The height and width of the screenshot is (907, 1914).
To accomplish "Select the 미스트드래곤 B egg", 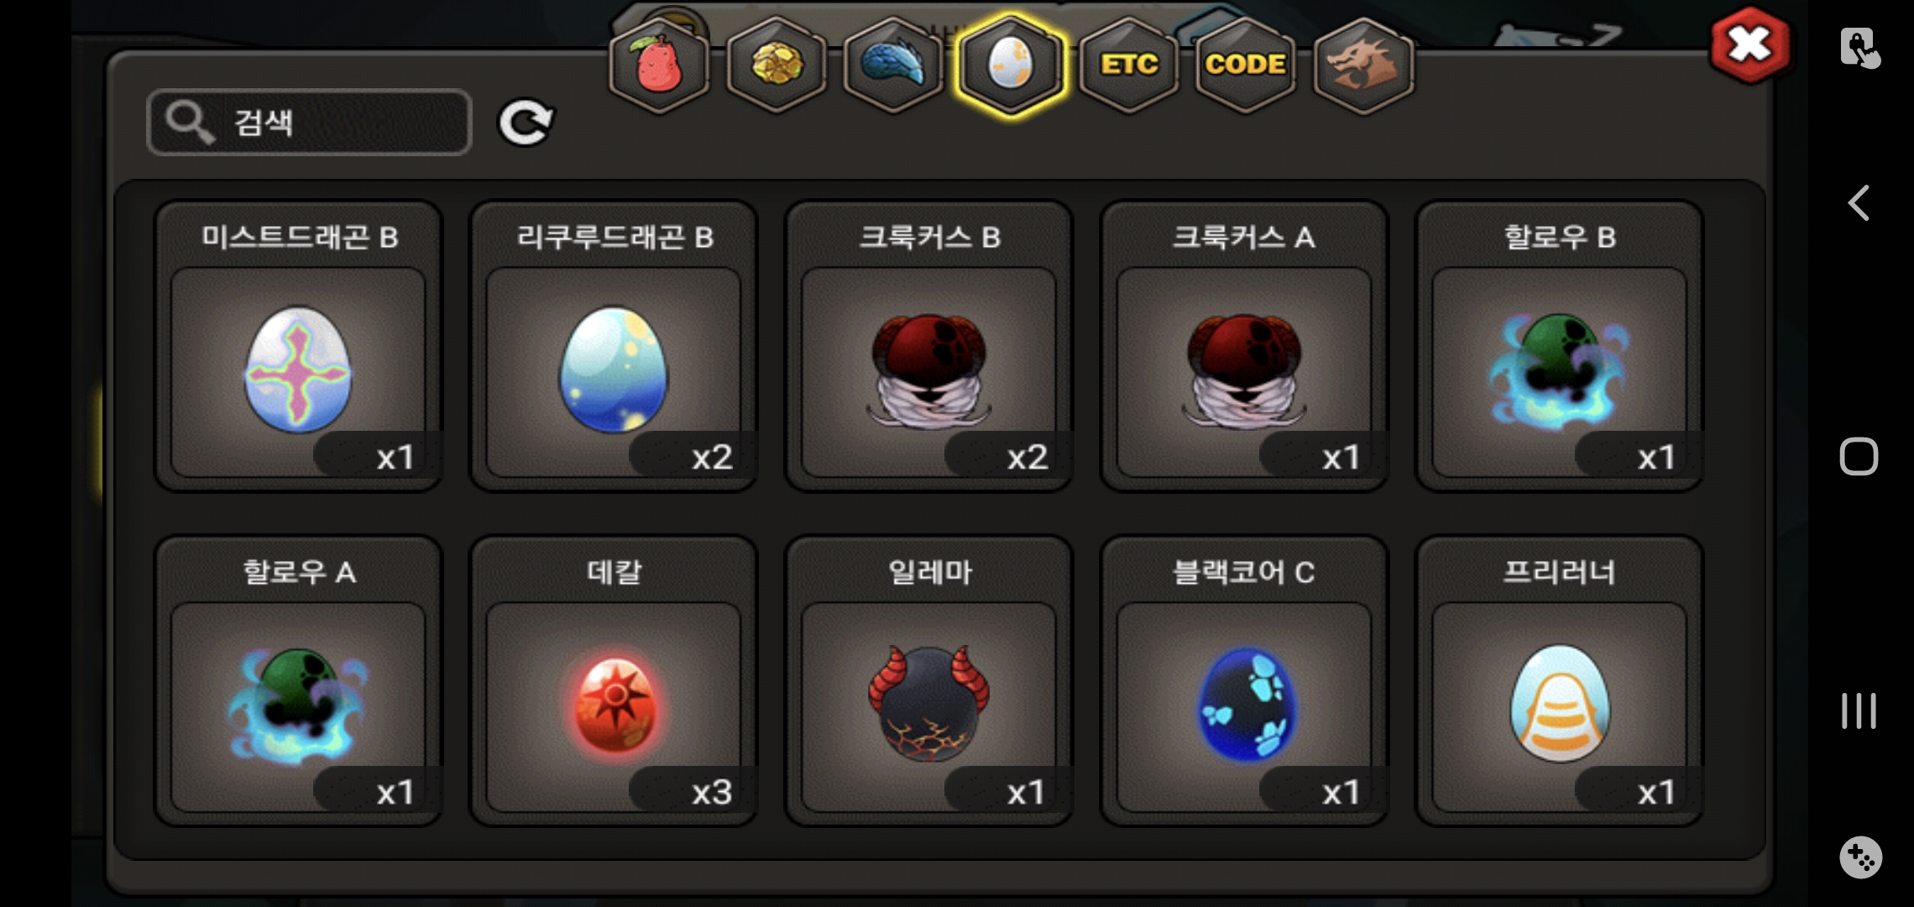I will [298, 345].
